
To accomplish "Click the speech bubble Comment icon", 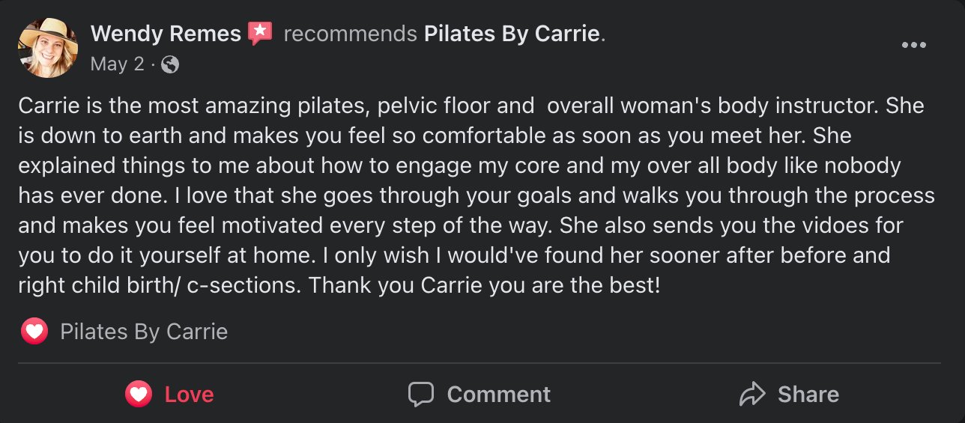I will 421,394.
